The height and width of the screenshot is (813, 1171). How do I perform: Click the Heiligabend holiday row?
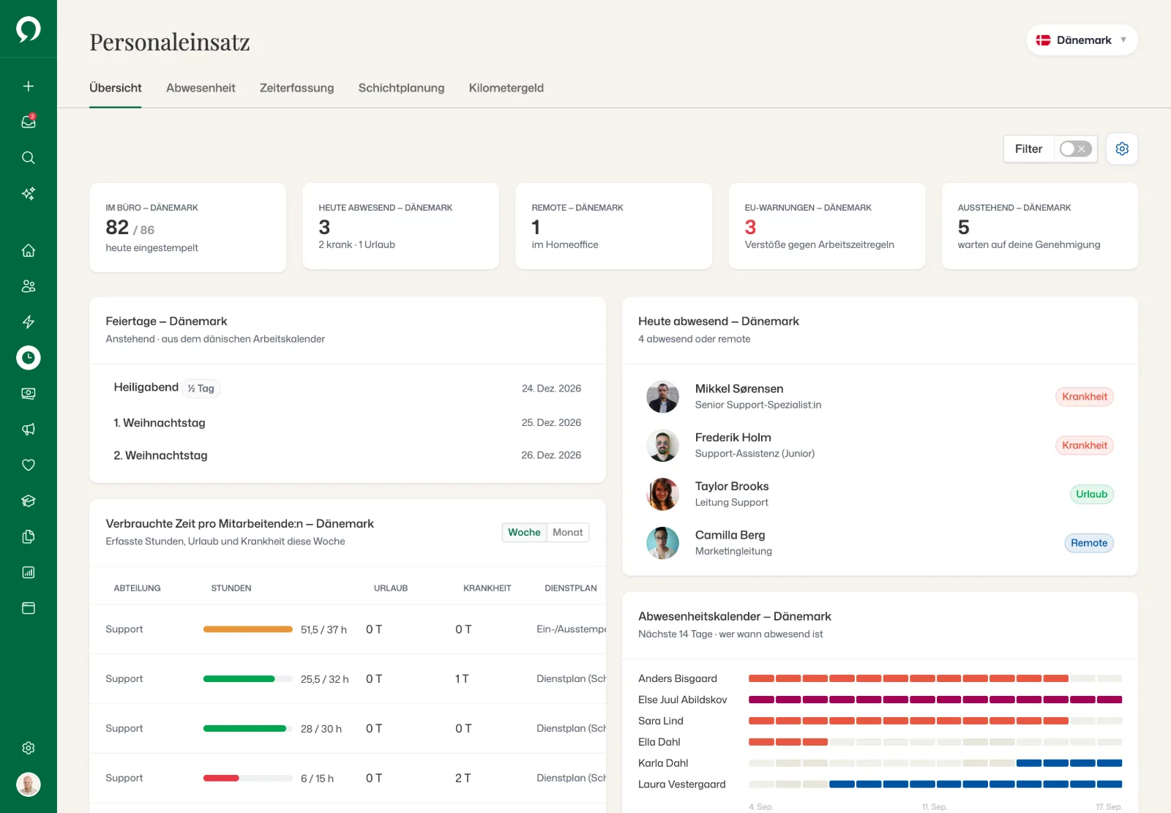348,388
